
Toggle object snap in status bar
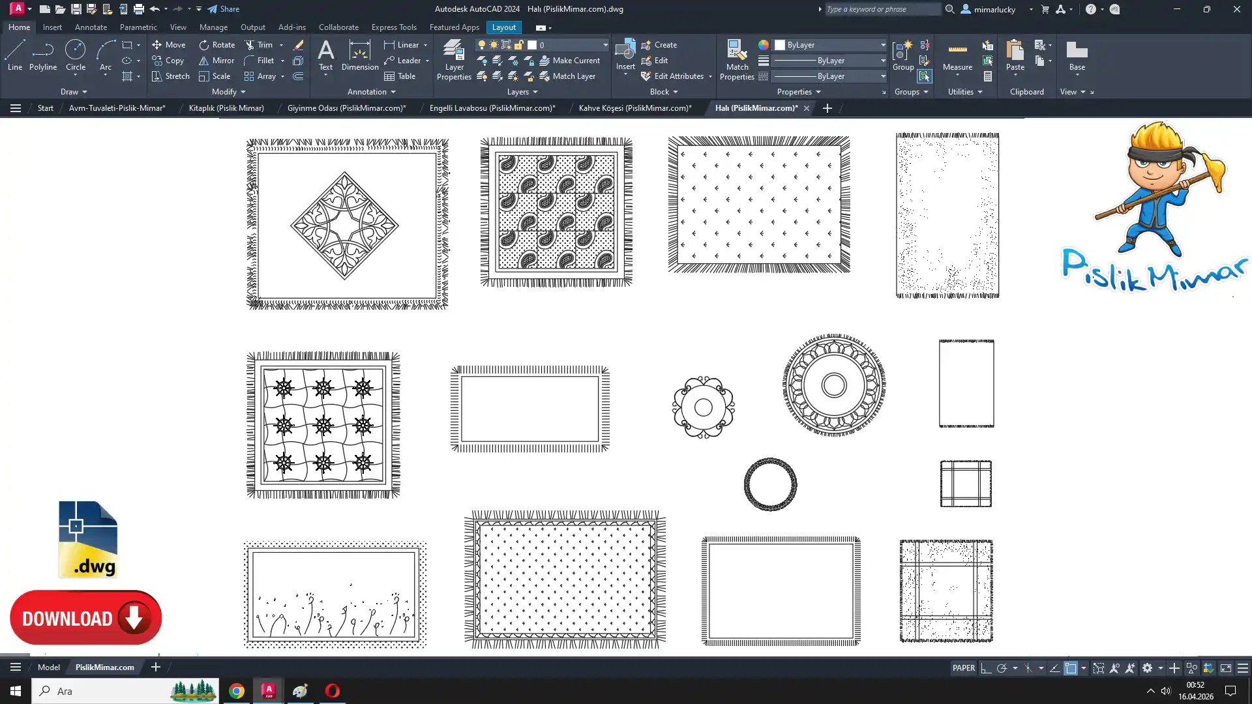[x=1071, y=668]
